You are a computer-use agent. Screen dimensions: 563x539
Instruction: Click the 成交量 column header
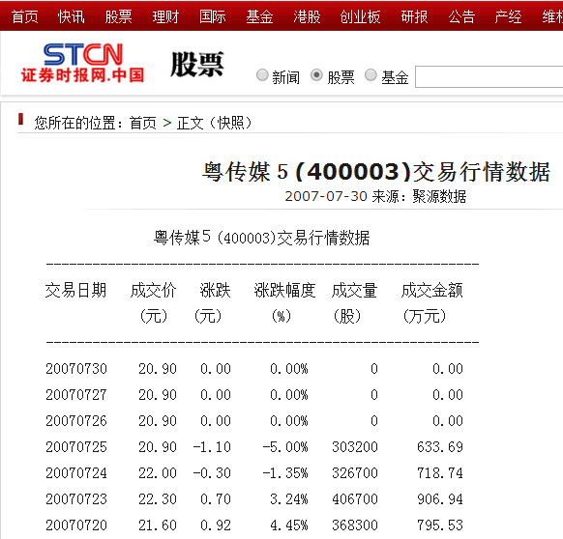coord(354,290)
